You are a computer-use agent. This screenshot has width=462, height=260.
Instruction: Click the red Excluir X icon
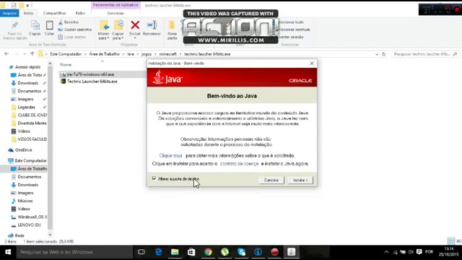[x=135, y=25]
